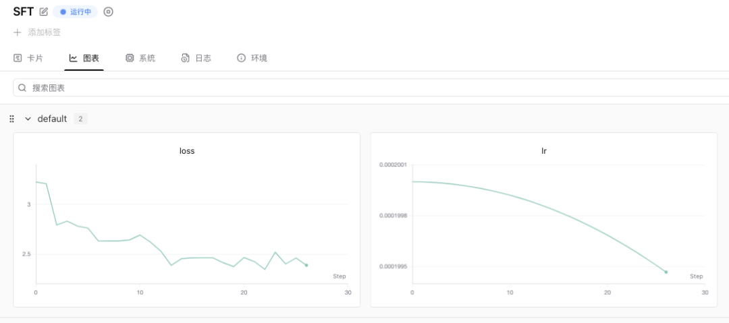Click the 0.0001995 y-axis label on lr chart
This screenshot has height=323, width=729.
pyautogui.click(x=393, y=267)
